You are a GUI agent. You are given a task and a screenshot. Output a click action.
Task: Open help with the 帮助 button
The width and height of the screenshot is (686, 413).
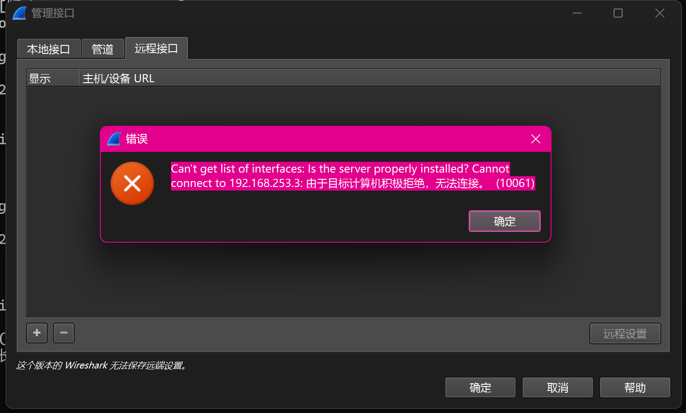(x=635, y=387)
